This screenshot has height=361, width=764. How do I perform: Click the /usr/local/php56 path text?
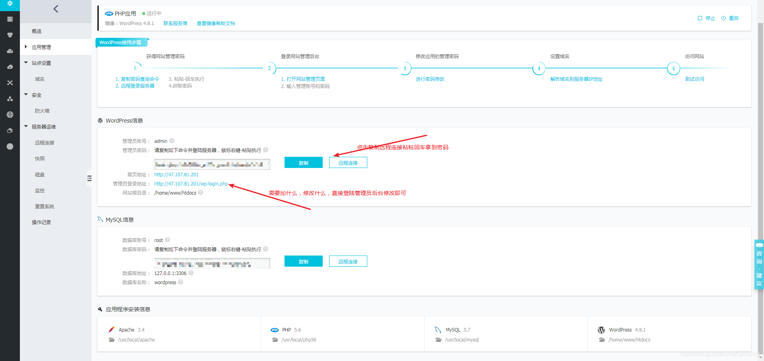299,340
